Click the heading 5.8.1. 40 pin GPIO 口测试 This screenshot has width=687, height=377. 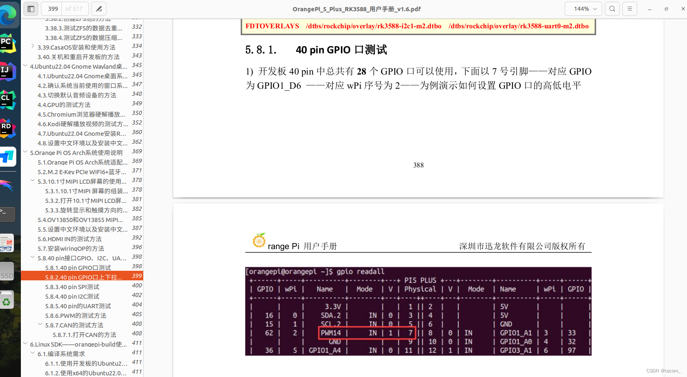pos(316,50)
